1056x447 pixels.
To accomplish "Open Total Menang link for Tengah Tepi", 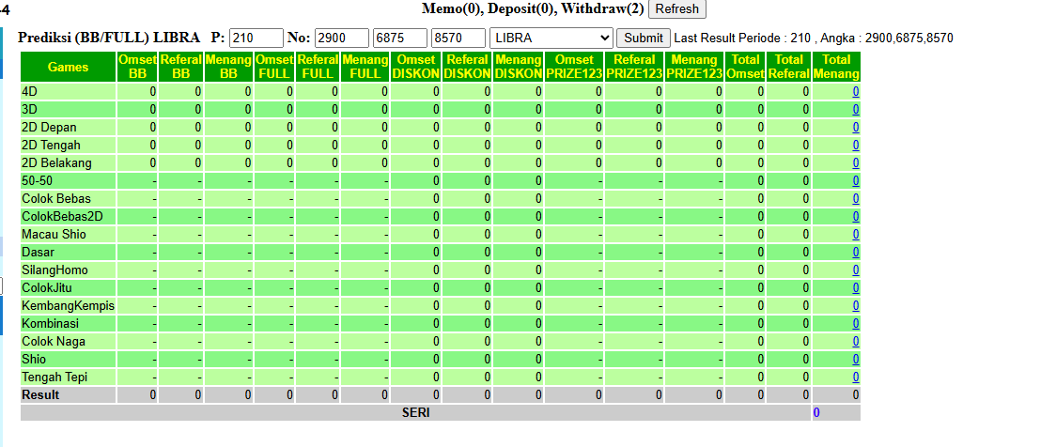I will [x=855, y=377].
